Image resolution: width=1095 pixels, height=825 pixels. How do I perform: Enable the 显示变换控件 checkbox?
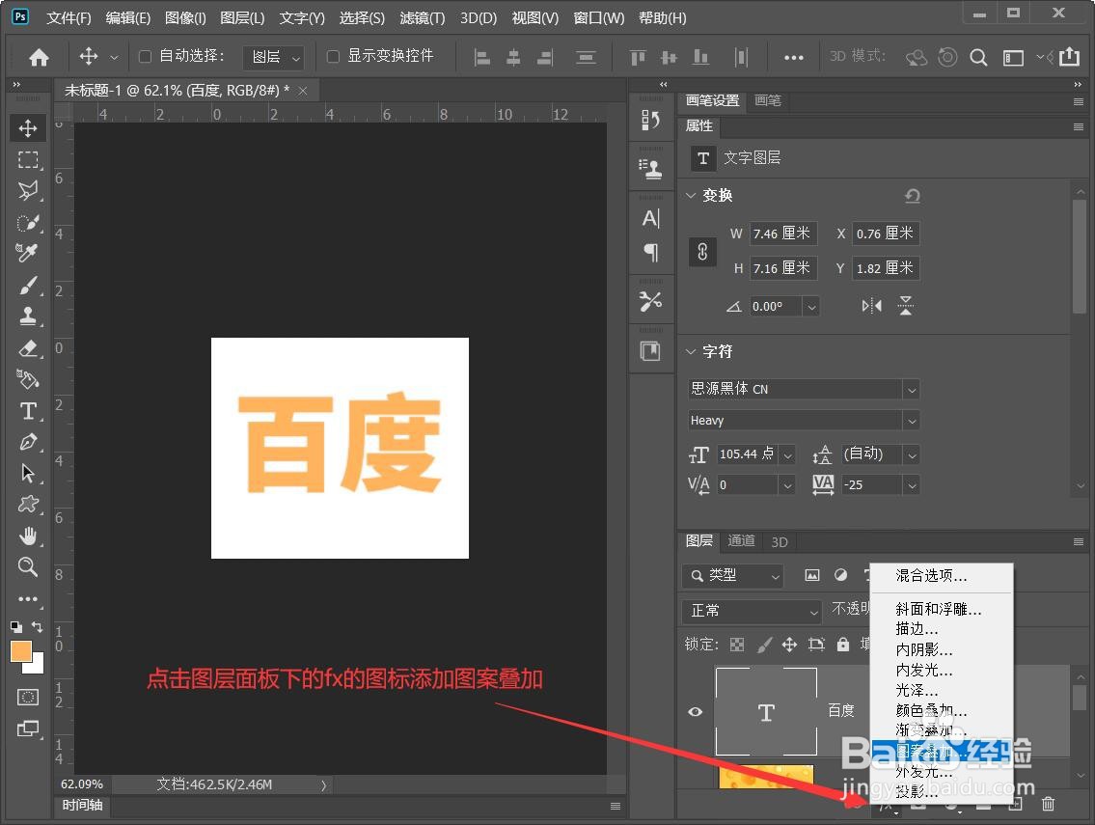(x=333, y=57)
